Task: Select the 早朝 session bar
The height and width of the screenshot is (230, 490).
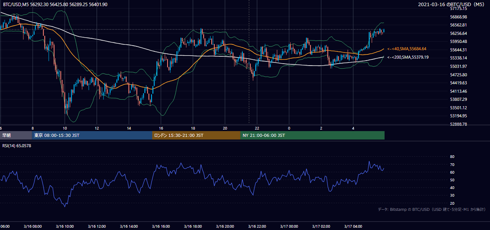Action: click(x=16, y=135)
